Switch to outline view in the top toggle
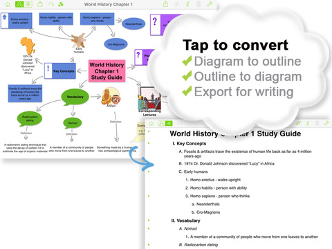The width and height of the screenshot is (332, 249). 28,4
